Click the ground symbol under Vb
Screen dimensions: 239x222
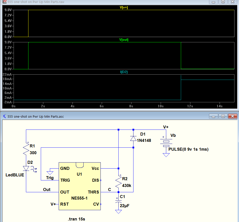[x=166, y=155]
